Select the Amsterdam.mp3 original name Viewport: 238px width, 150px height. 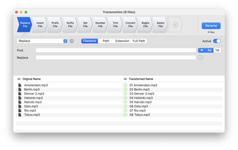point(36,85)
